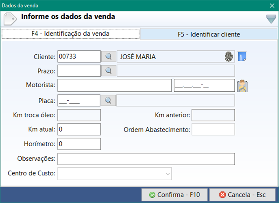Click the Motorista CPF masked field

pos(204,85)
